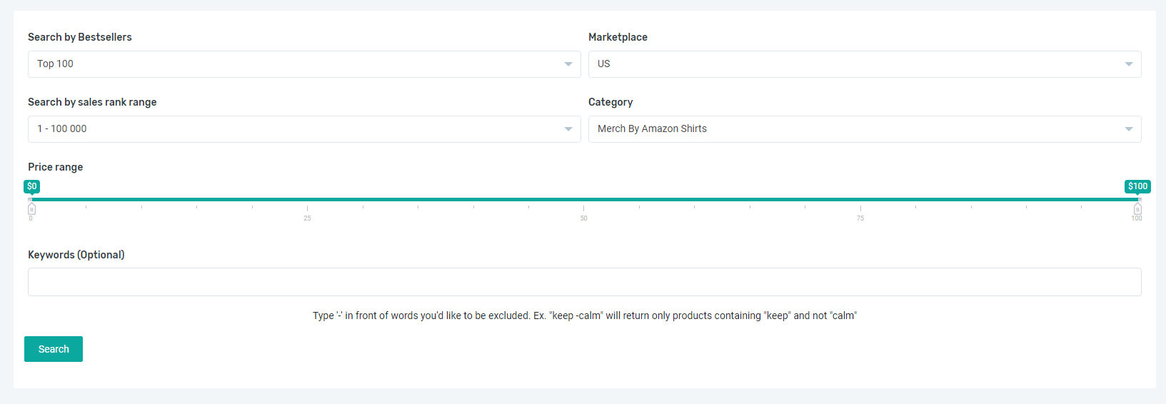1166x404 pixels.
Task: Click the Search by sales rank range label
Action: (92, 102)
